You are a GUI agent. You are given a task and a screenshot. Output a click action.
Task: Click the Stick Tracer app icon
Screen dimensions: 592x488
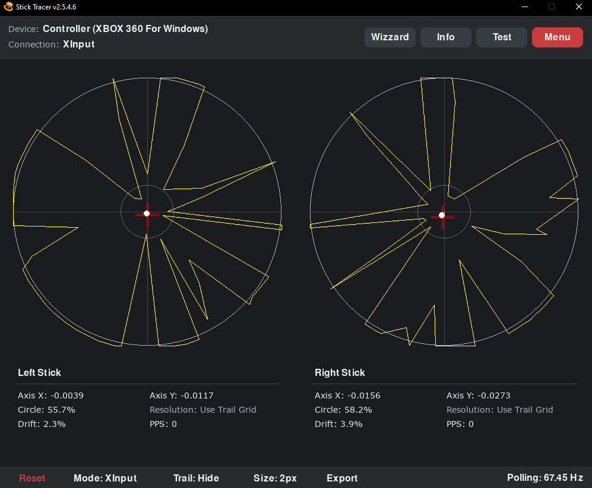click(8, 7)
